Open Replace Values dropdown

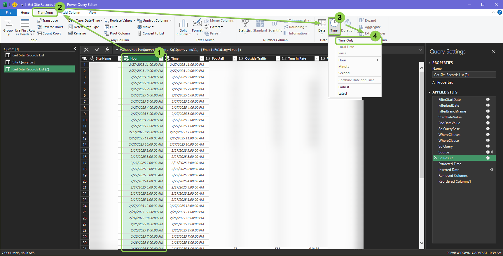point(120,20)
